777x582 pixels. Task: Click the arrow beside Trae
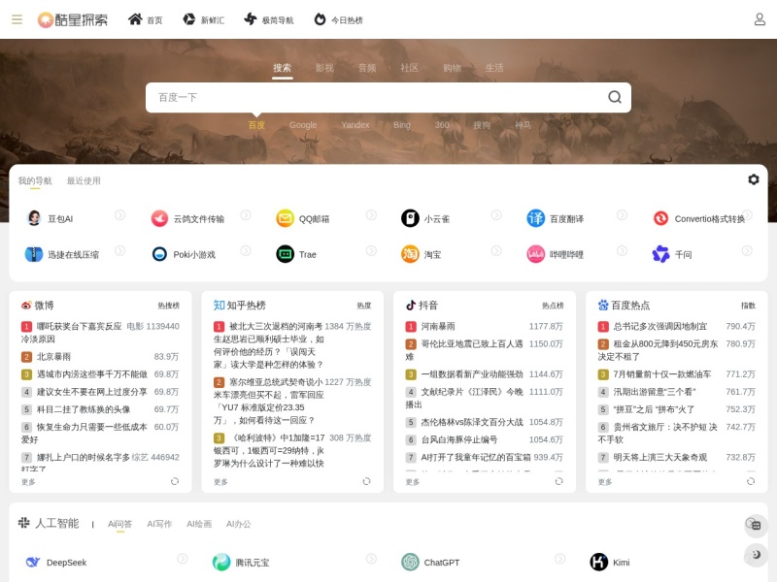pyautogui.click(x=371, y=251)
